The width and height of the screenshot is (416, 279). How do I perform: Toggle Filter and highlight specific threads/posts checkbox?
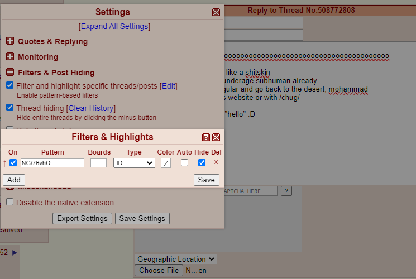coord(10,85)
